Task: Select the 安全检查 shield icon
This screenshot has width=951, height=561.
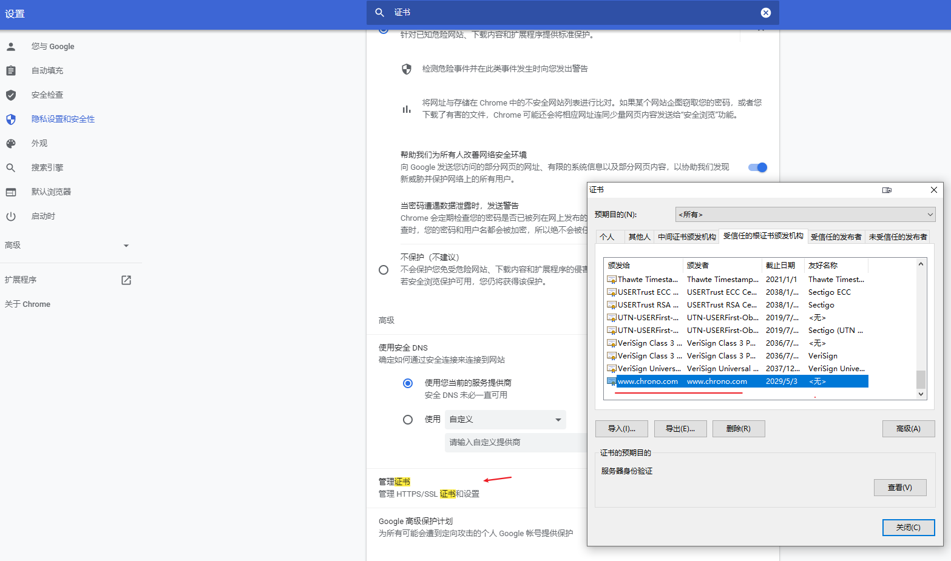Action: coord(11,95)
